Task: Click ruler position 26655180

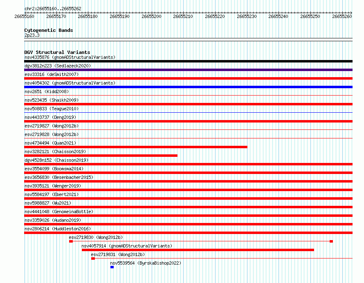Action: (x=88, y=16)
